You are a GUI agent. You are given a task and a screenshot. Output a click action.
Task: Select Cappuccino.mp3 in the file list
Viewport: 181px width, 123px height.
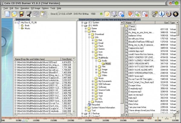pos(135,48)
